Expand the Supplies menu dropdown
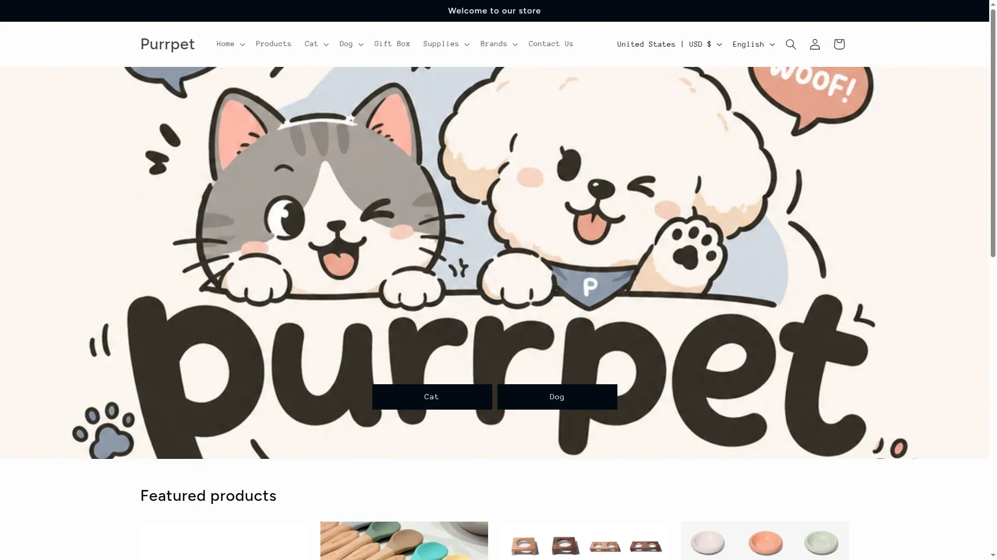The image size is (997, 560). click(x=446, y=44)
